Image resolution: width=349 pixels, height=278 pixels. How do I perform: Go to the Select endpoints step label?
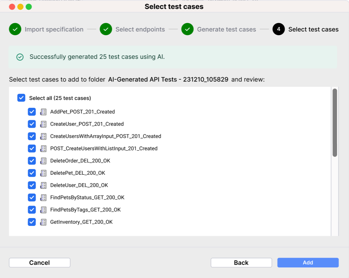point(140,29)
